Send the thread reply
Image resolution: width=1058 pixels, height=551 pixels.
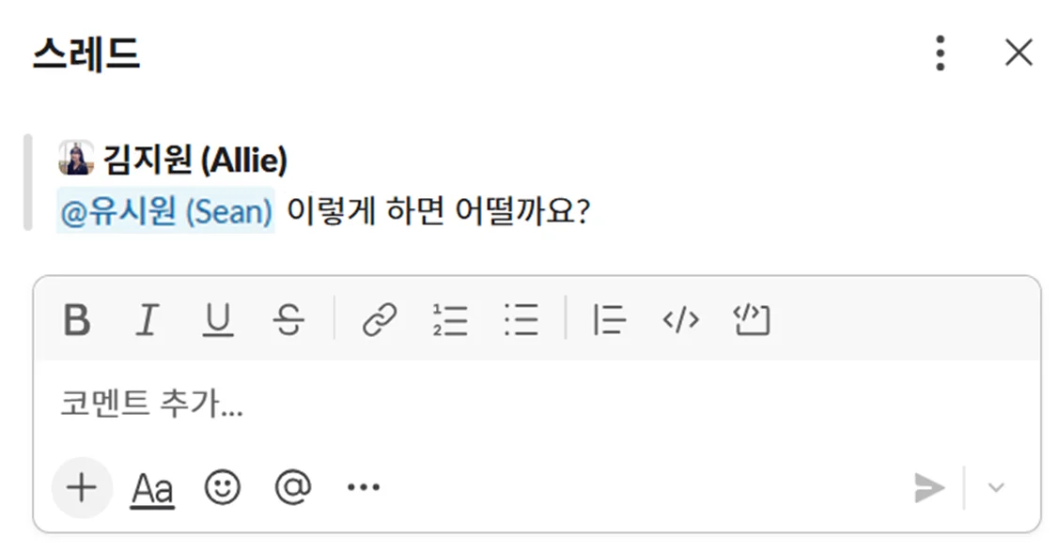coord(929,488)
